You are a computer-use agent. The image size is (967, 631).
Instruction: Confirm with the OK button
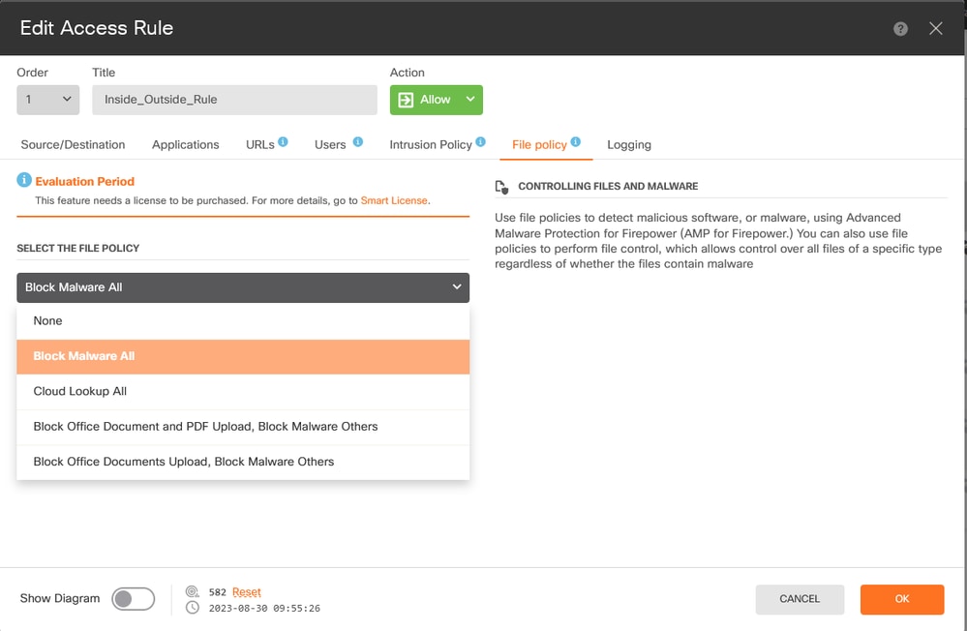(x=902, y=599)
